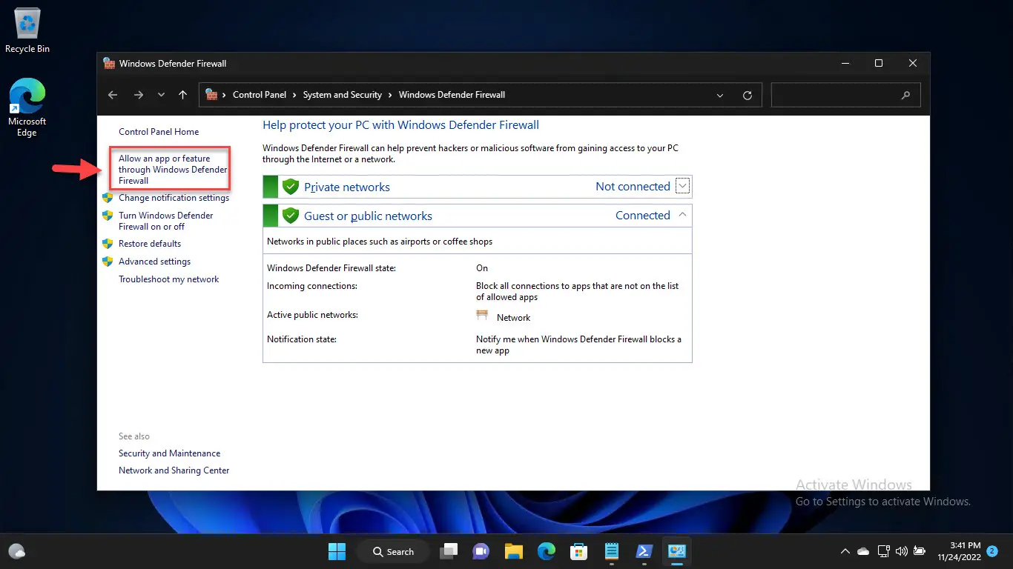Click shield icon beside Advanced settings

[x=108, y=262]
